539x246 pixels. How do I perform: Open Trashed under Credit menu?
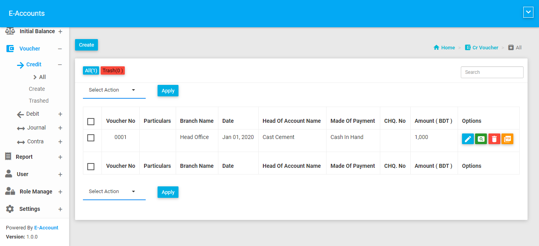[x=39, y=101]
